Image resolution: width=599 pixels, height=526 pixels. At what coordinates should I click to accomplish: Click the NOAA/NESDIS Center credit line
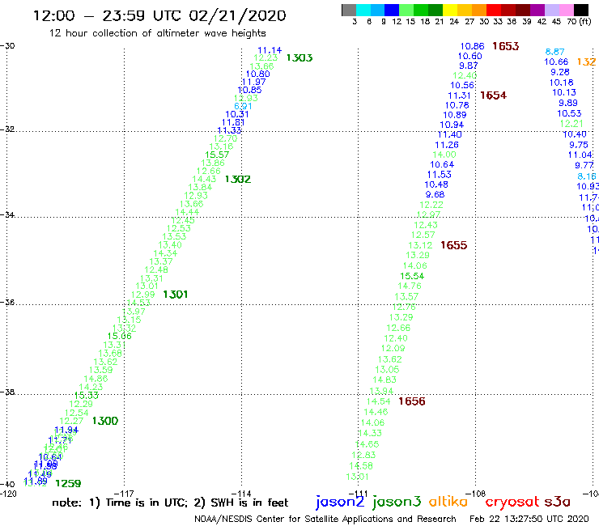point(325,519)
